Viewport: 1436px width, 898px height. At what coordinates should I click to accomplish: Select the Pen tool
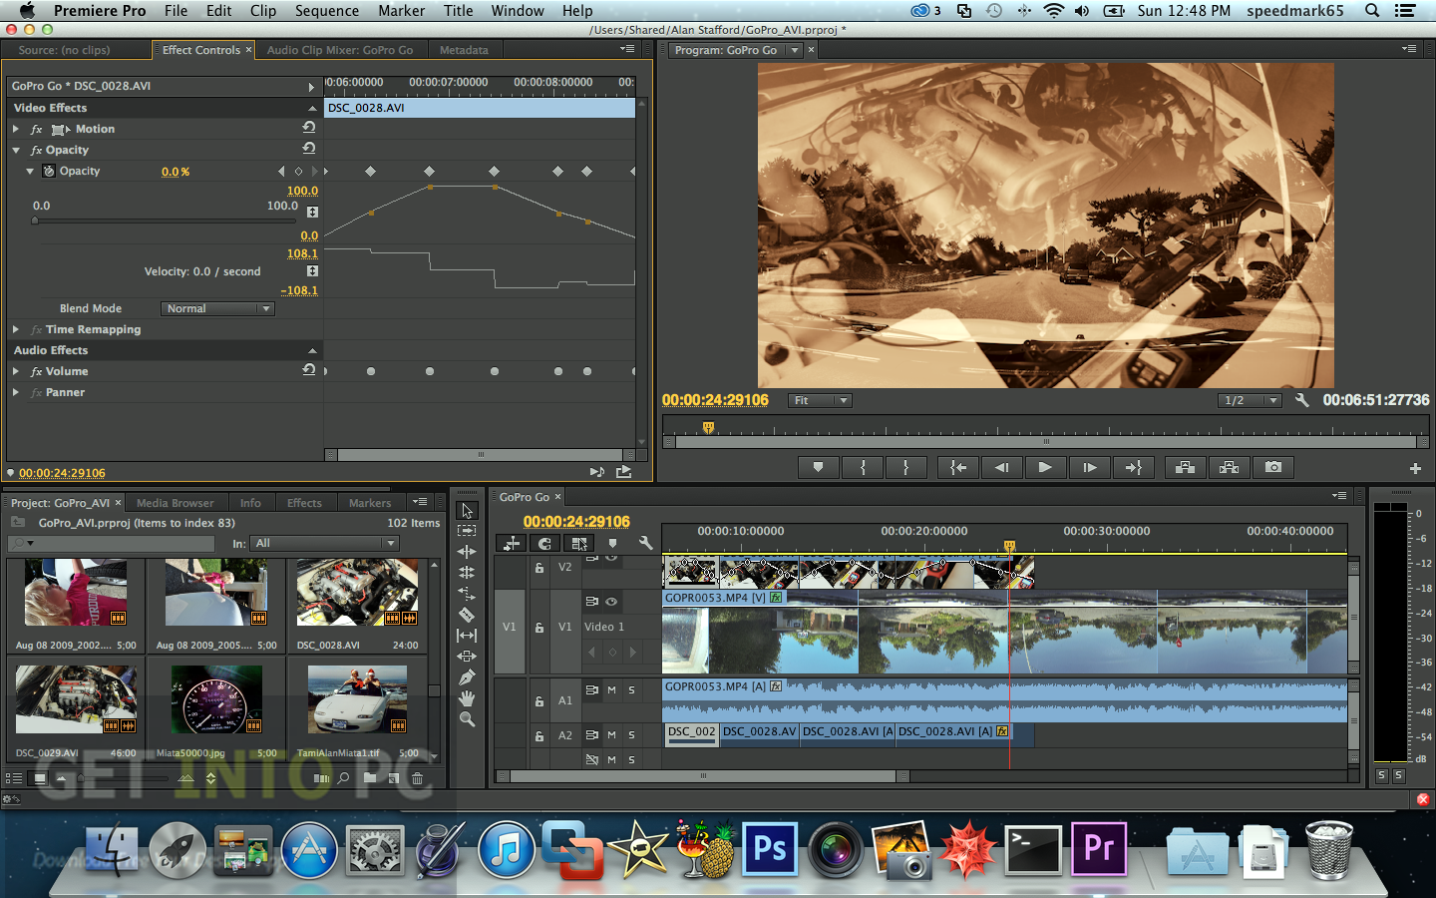tap(467, 677)
